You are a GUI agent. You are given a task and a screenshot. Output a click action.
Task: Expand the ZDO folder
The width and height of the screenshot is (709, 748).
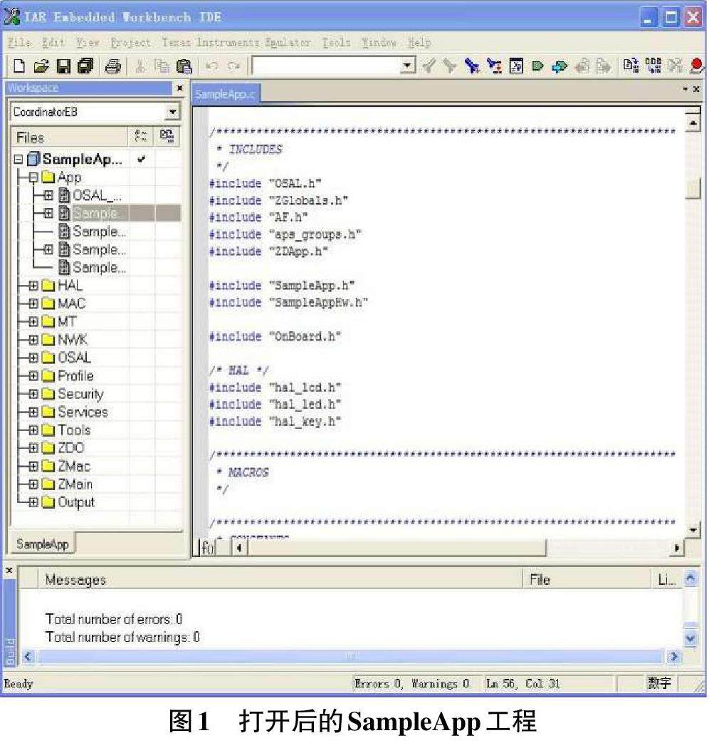[x=33, y=448]
